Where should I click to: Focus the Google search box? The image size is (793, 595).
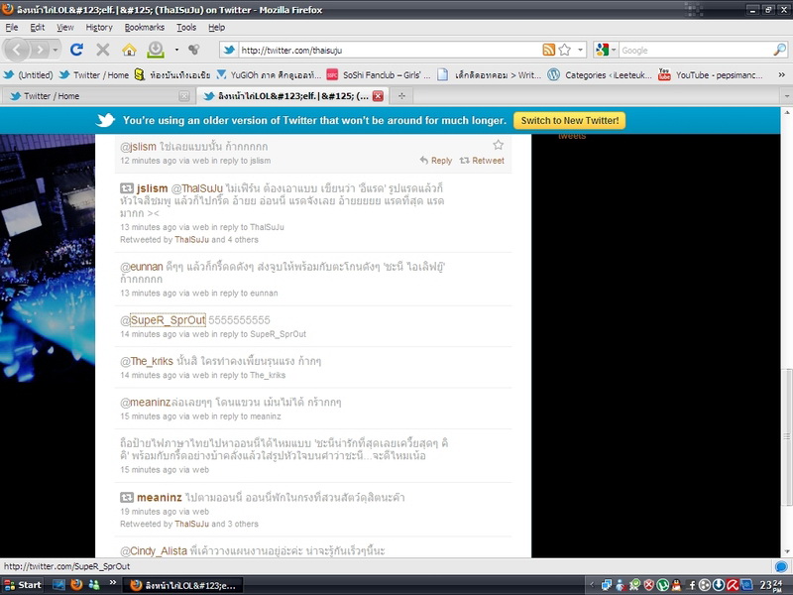[696, 51]
